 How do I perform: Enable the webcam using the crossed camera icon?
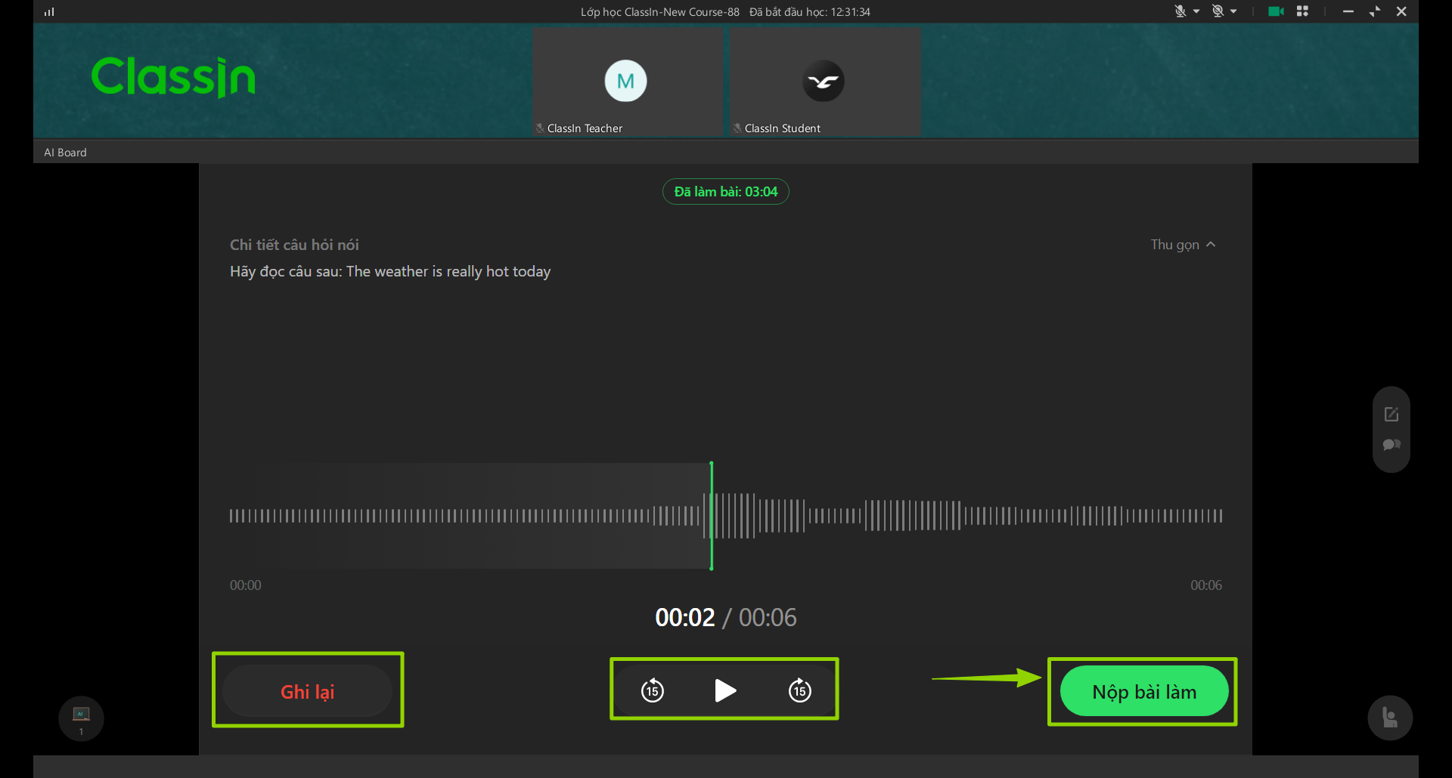(1218, 11)
